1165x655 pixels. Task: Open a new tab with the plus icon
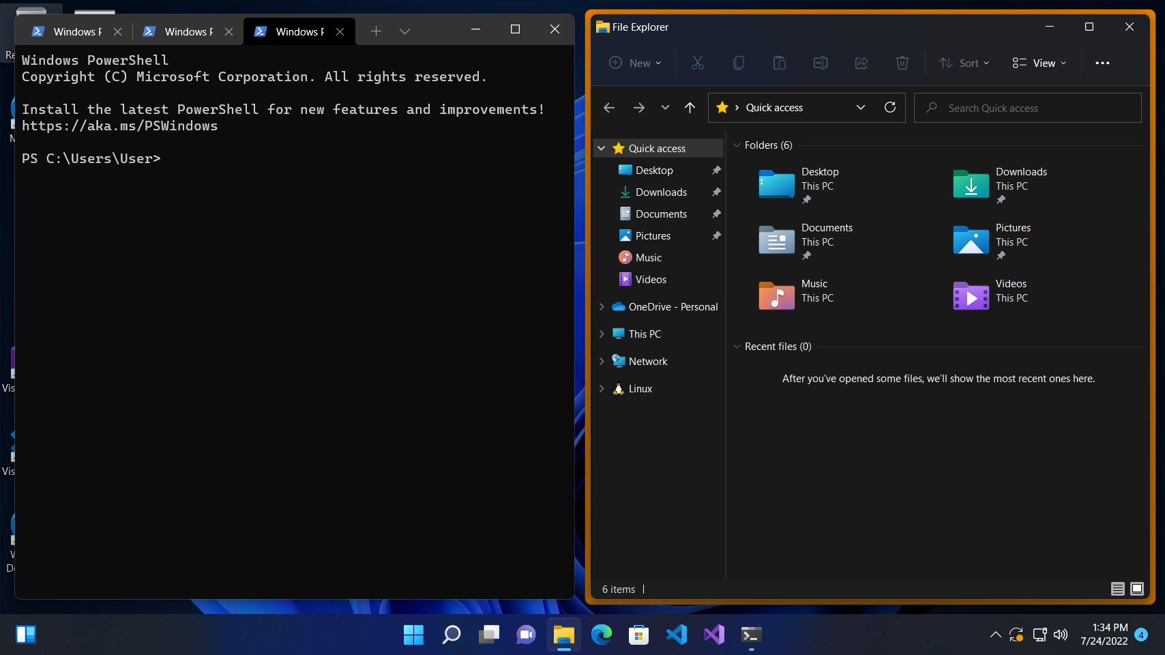coord(376,31)
